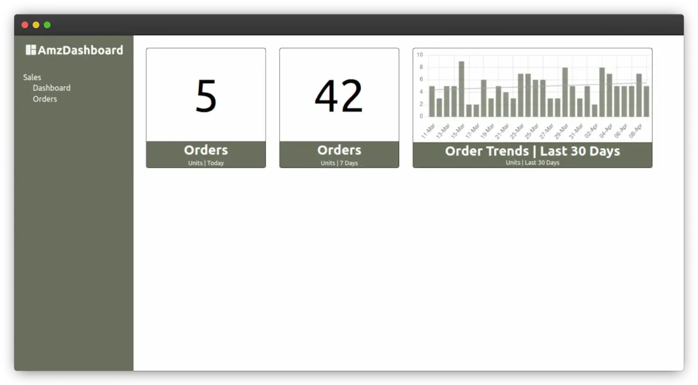Click the Units Last 30 Days subtitle

(533, 163)
